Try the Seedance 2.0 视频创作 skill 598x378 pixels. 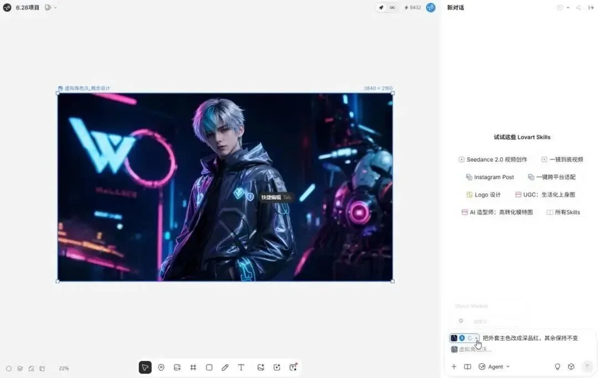tap(492, 159)
